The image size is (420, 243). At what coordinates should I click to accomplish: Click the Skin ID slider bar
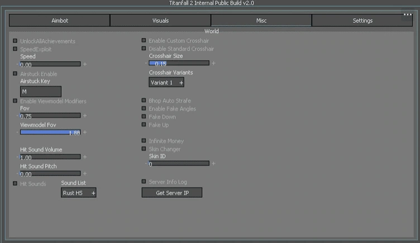click(179, 163)
